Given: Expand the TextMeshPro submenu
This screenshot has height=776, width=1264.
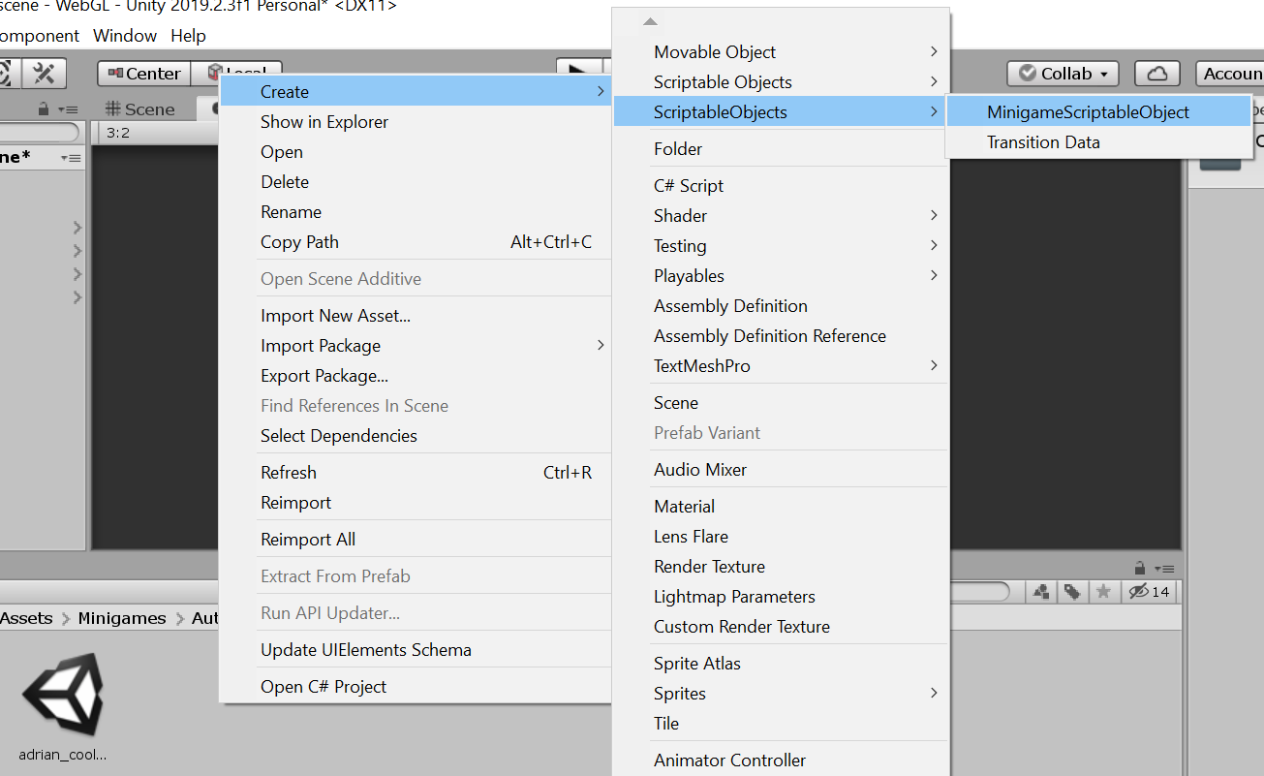Looking at the screenshot, I should (782, 366).
